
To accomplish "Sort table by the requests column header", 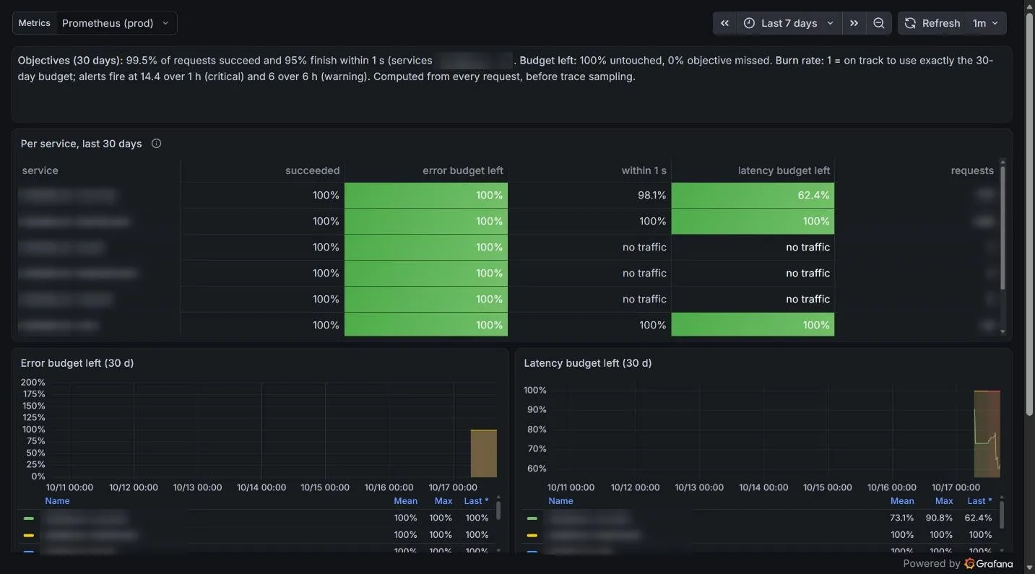I will pyautogui.click(x=972, y=170).
